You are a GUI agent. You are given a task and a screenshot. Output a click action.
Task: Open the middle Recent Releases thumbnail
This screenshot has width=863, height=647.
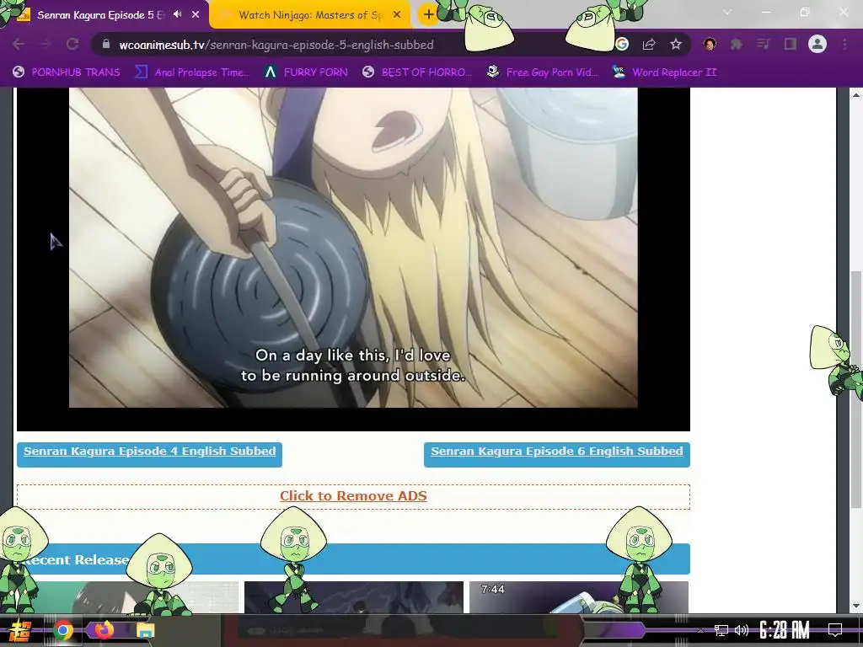(x=353, y=597)
